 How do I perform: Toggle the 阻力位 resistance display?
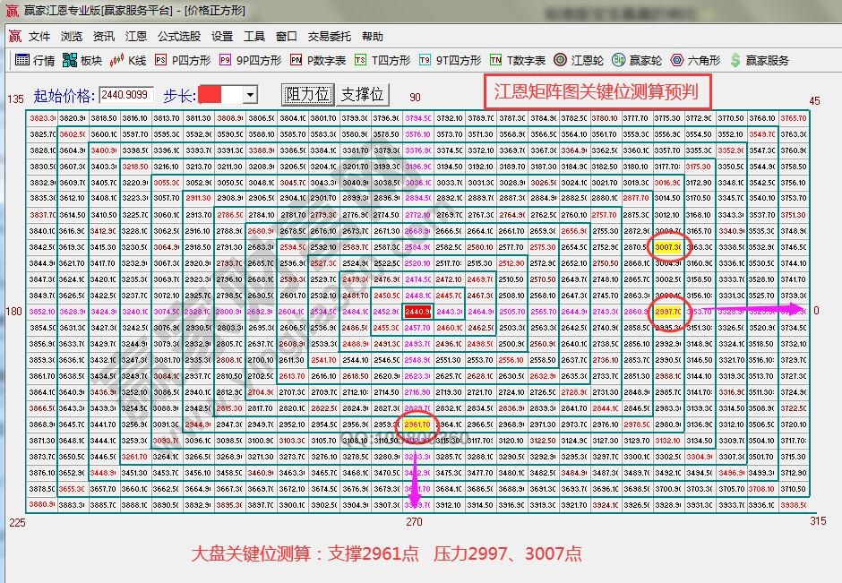click(x=306, y=94)
